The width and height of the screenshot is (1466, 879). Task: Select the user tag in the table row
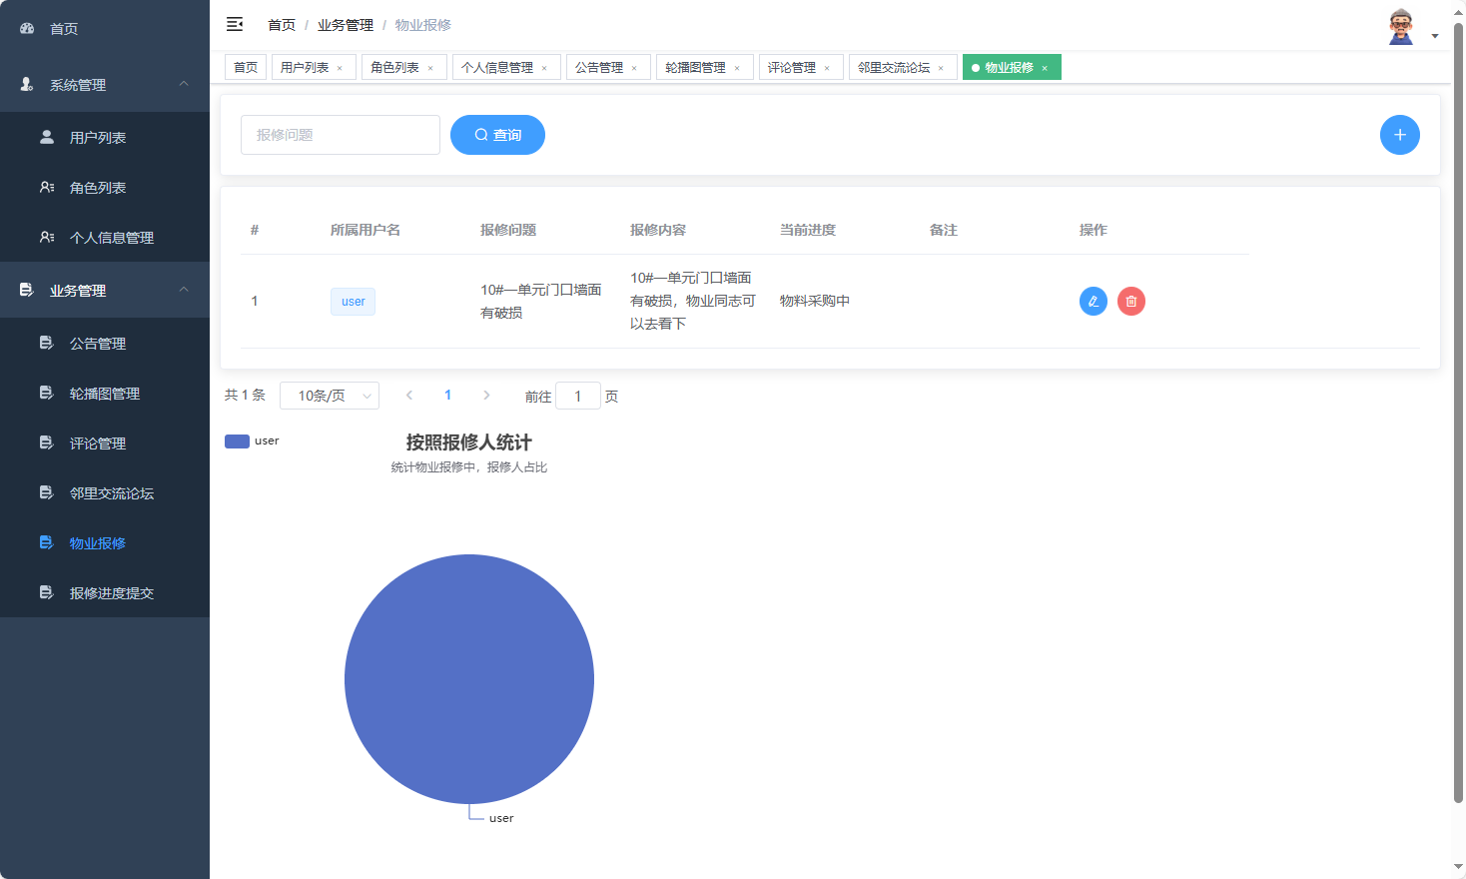(353, 301)
